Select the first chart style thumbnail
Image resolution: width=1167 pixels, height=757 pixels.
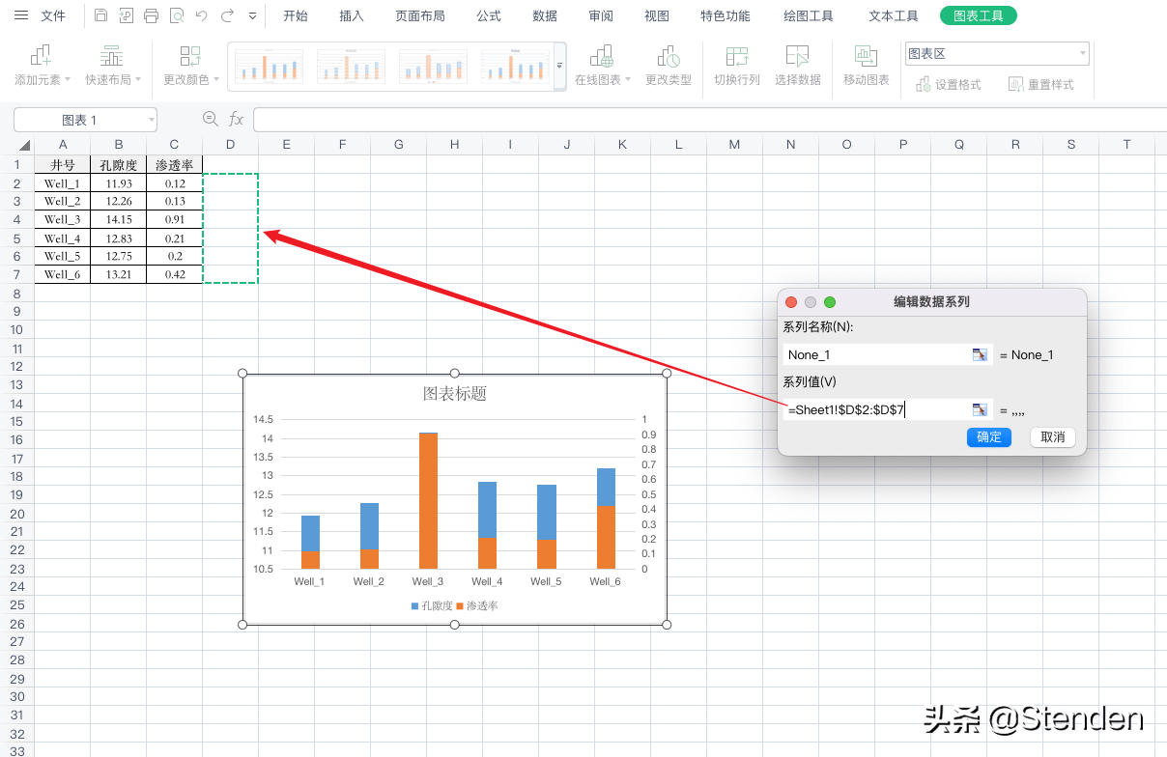point(269,66)
